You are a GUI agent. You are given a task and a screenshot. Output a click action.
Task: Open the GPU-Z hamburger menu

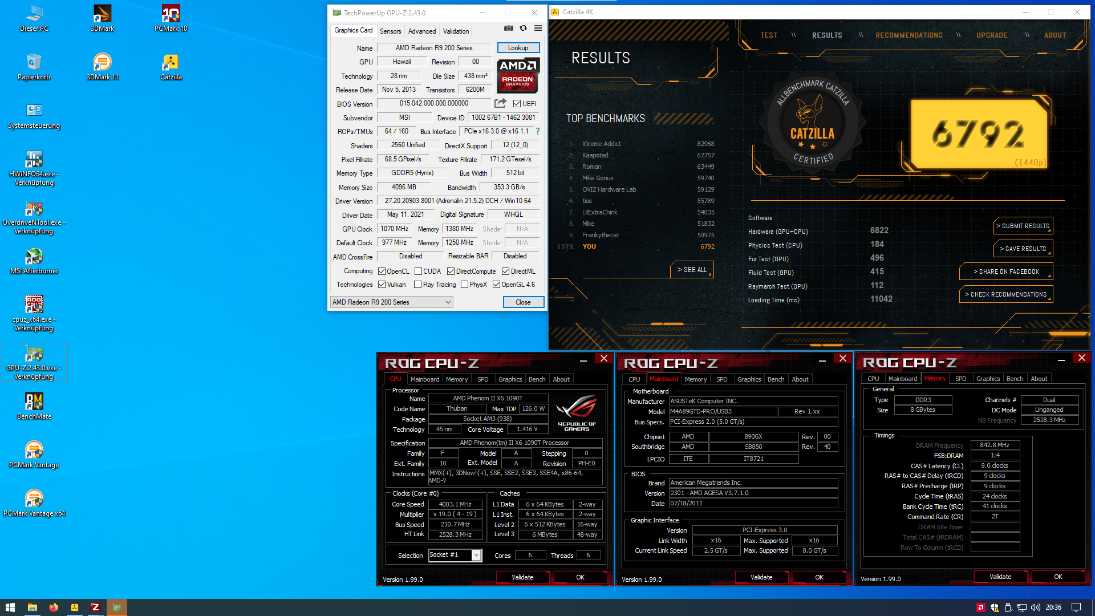(x=538, y=28)
